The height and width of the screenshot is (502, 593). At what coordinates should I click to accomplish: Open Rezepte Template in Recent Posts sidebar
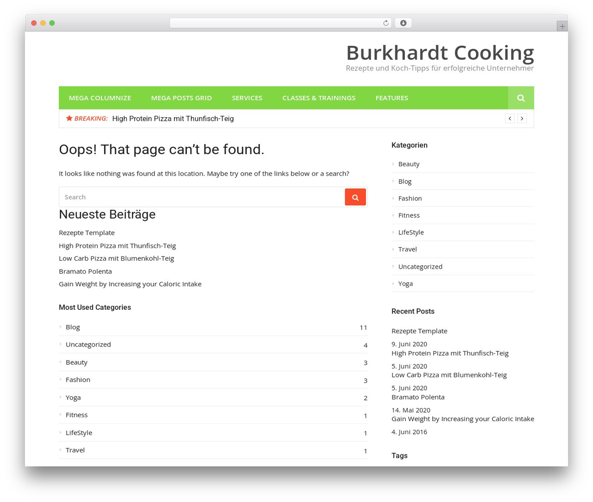419,331
